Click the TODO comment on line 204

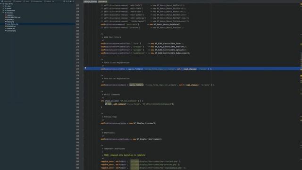[x=125, y=155]
